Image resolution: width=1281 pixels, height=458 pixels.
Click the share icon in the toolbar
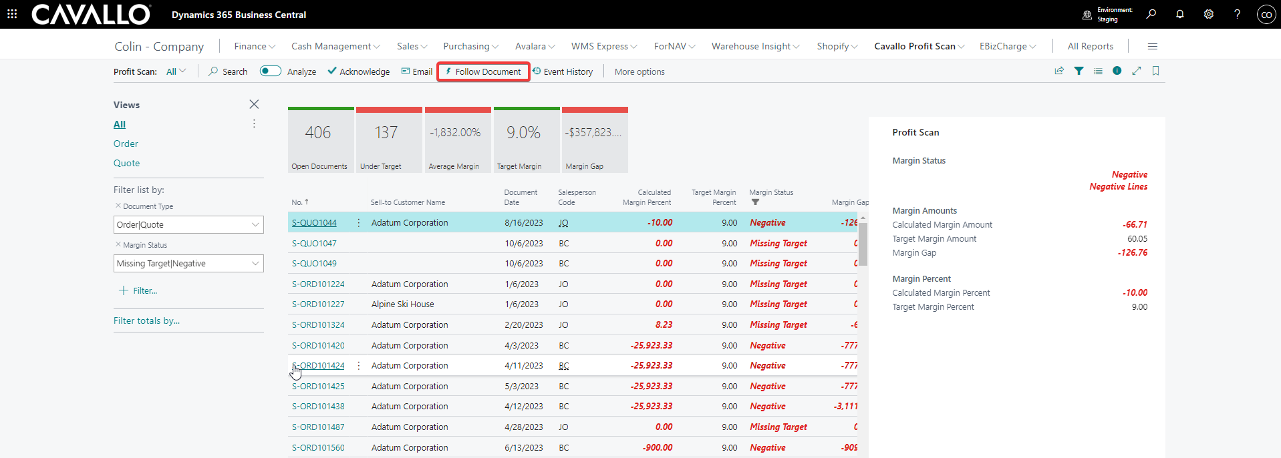point(1059,71)
